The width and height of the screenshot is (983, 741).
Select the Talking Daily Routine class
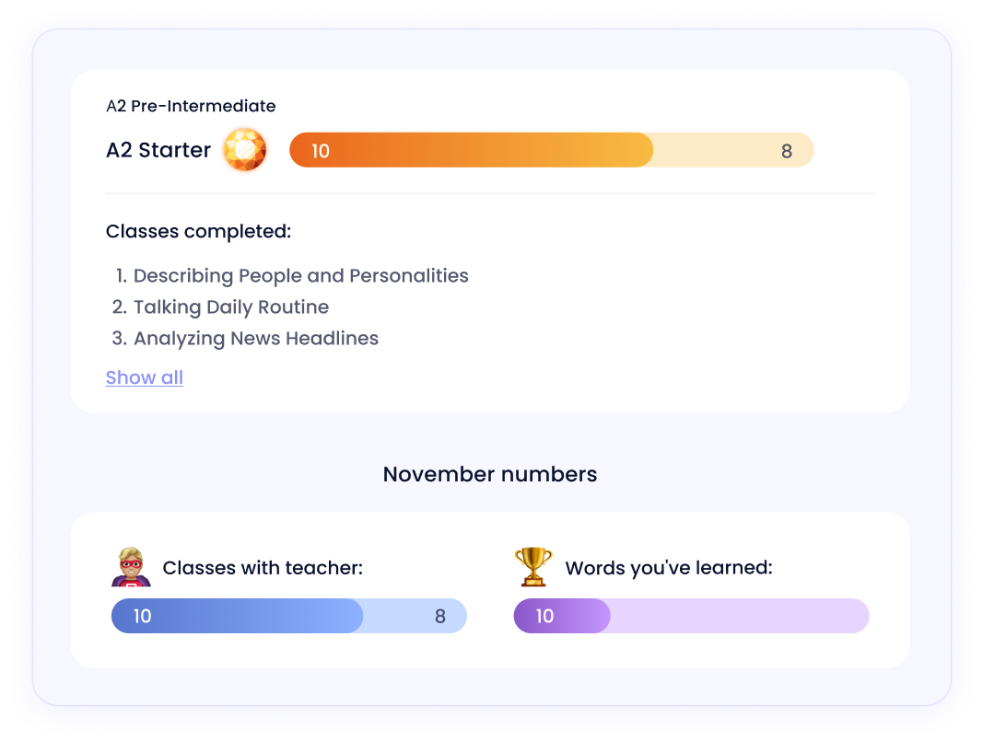(221, 307)
